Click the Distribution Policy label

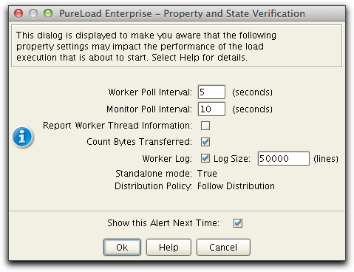tap(153, 186)
